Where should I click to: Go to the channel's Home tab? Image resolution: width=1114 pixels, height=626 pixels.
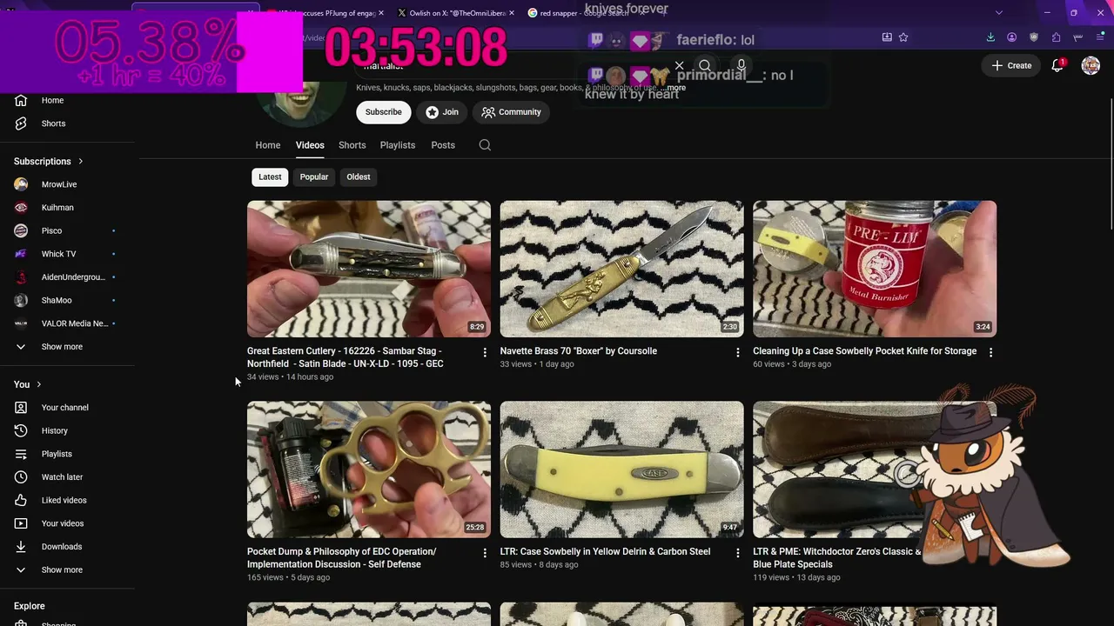tap(268, 145)
